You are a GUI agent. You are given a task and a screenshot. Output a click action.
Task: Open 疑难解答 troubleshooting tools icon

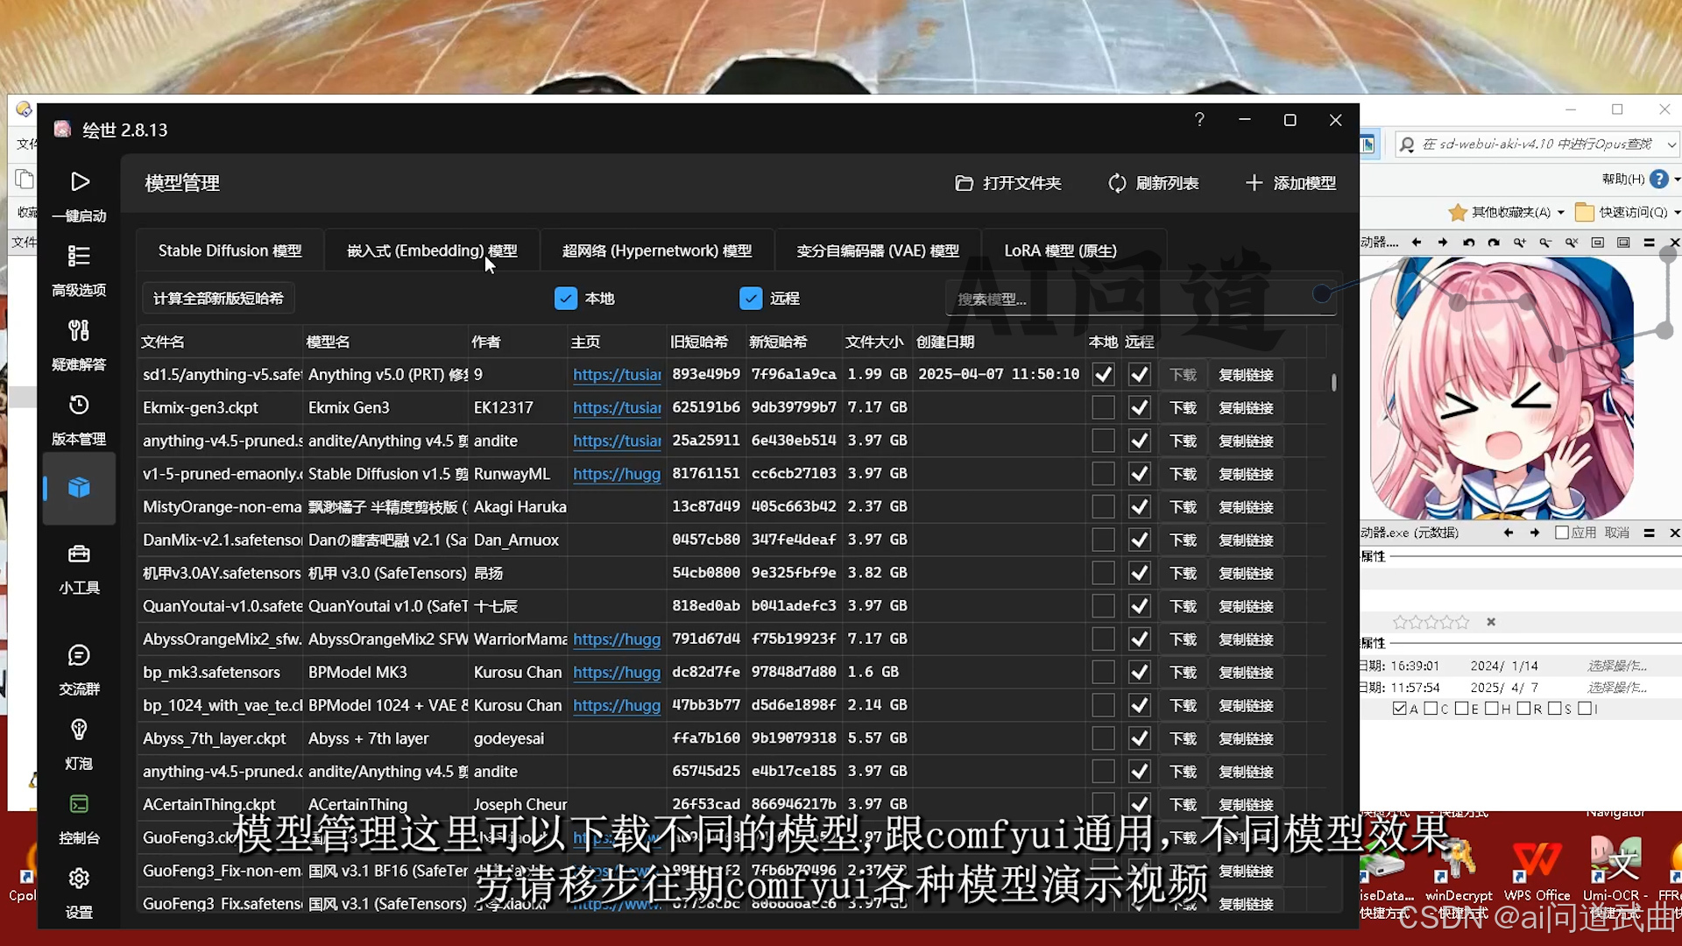pyautogui.click(x=79, y=331)
